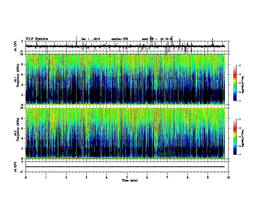Click the '-7' tick on ch.1 color bar
This screenshot has height=199, width=257.
(x=239, y=101)
